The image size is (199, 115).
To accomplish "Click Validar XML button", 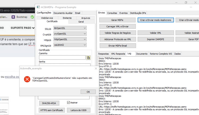I will pos(155,33).
